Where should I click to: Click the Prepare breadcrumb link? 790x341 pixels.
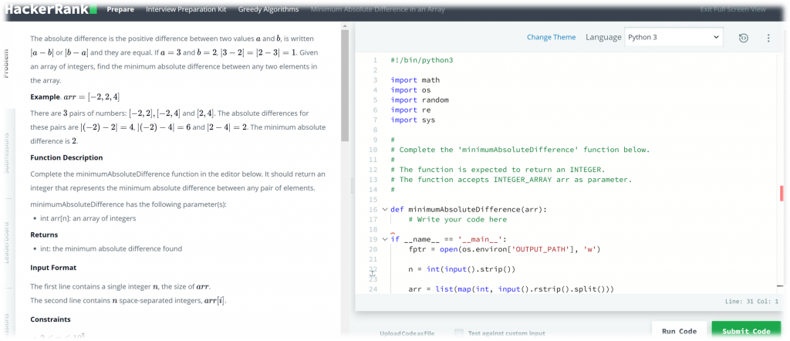[120, 10]
